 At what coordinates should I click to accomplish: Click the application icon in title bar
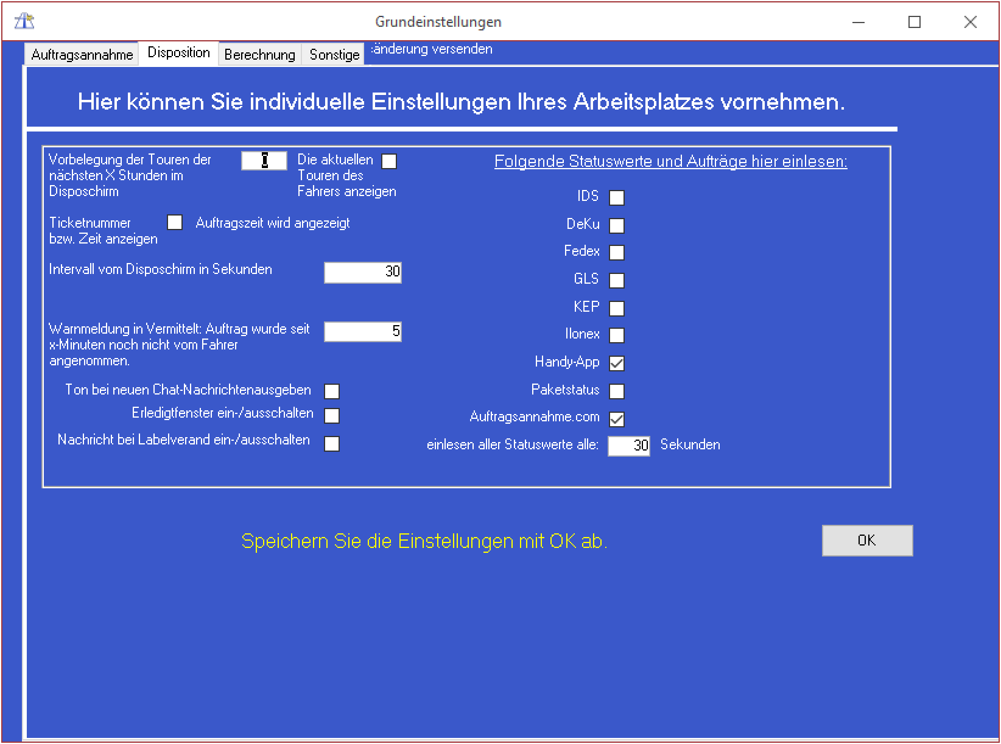(24, 21)
